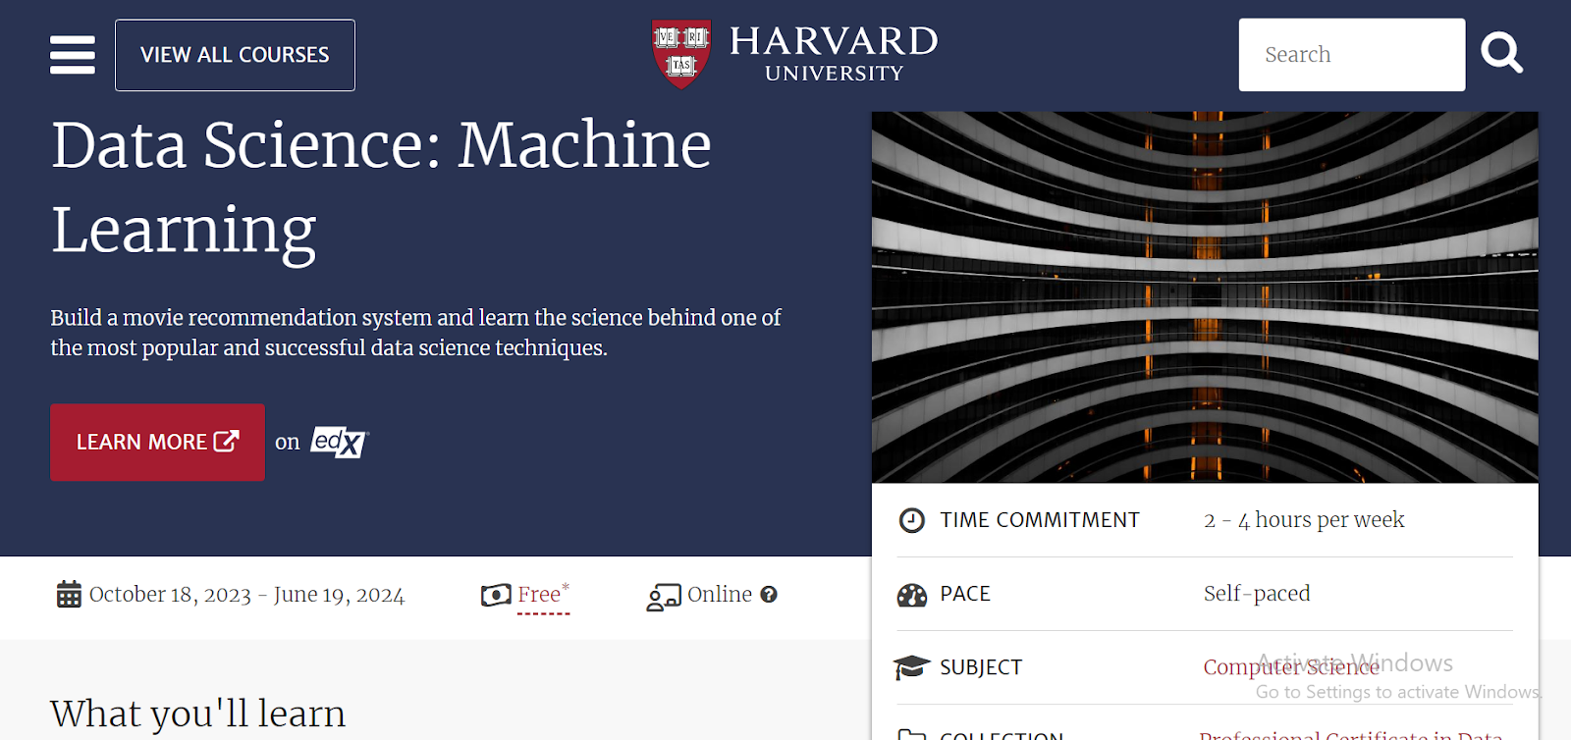
Task: Click the cash icon next to Free
Action: tap(496, 594)
